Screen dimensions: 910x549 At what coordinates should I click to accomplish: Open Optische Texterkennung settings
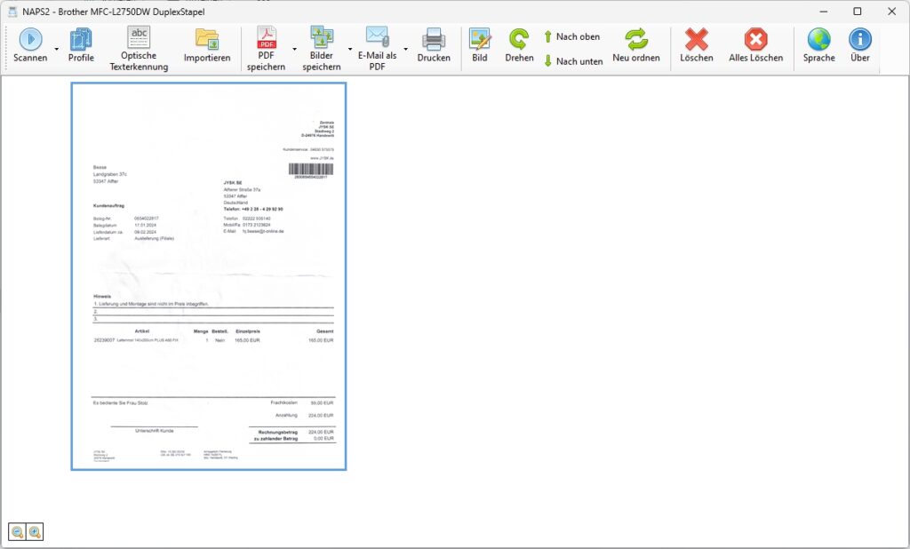pyautogui.click(x=139, y=37)
